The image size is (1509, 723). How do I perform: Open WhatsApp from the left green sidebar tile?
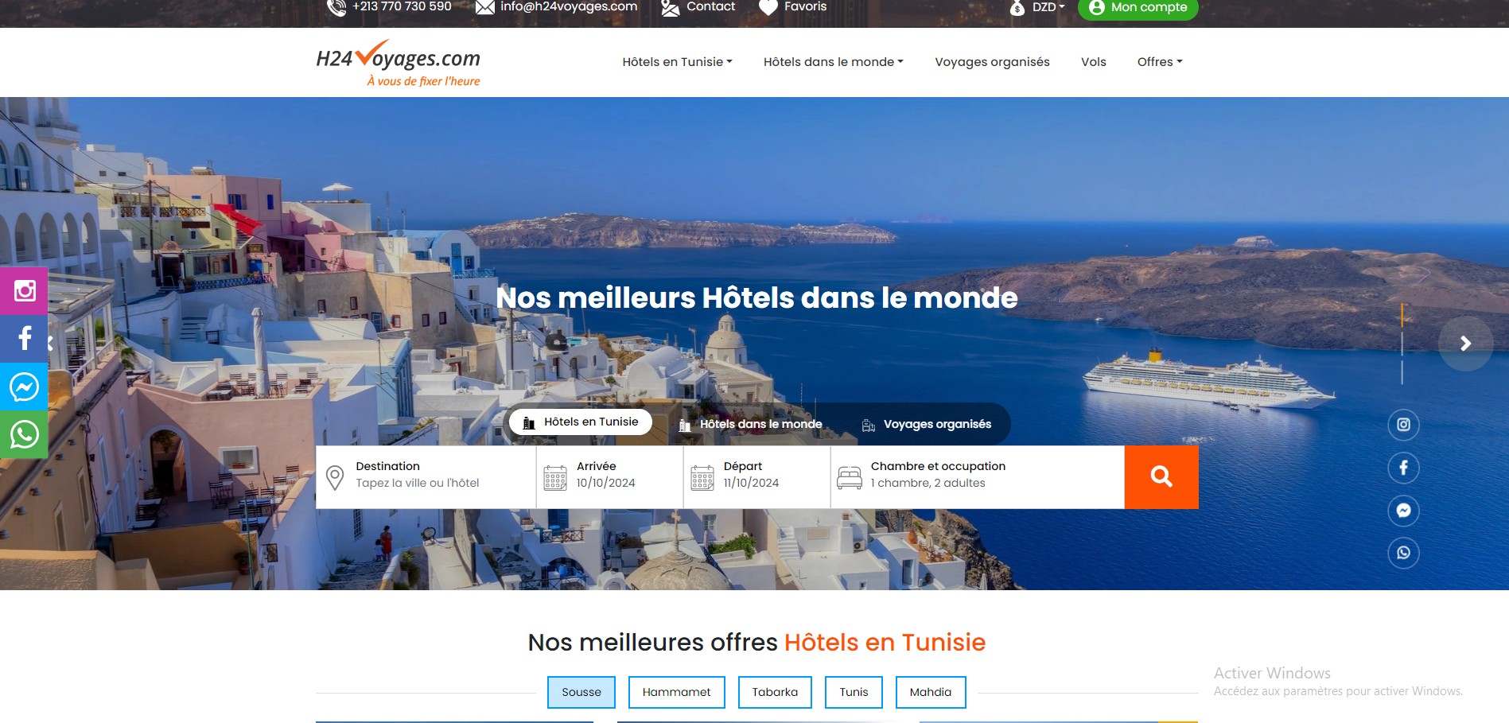pyautogui.click(x=24, y=434)
